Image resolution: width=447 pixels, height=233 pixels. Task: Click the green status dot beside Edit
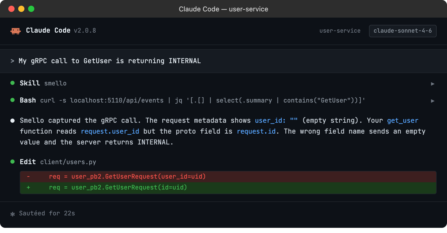tap(12, 162)
